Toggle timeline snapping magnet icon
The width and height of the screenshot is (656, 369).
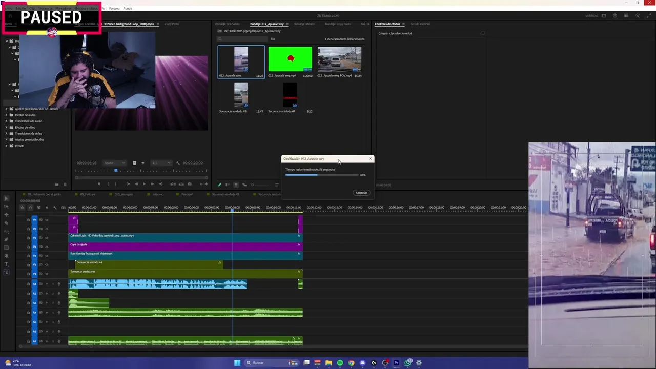(30, 208)
